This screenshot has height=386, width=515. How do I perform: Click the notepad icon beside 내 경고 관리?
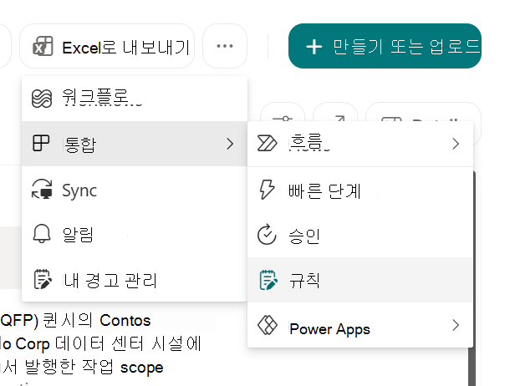coord(43,279)
